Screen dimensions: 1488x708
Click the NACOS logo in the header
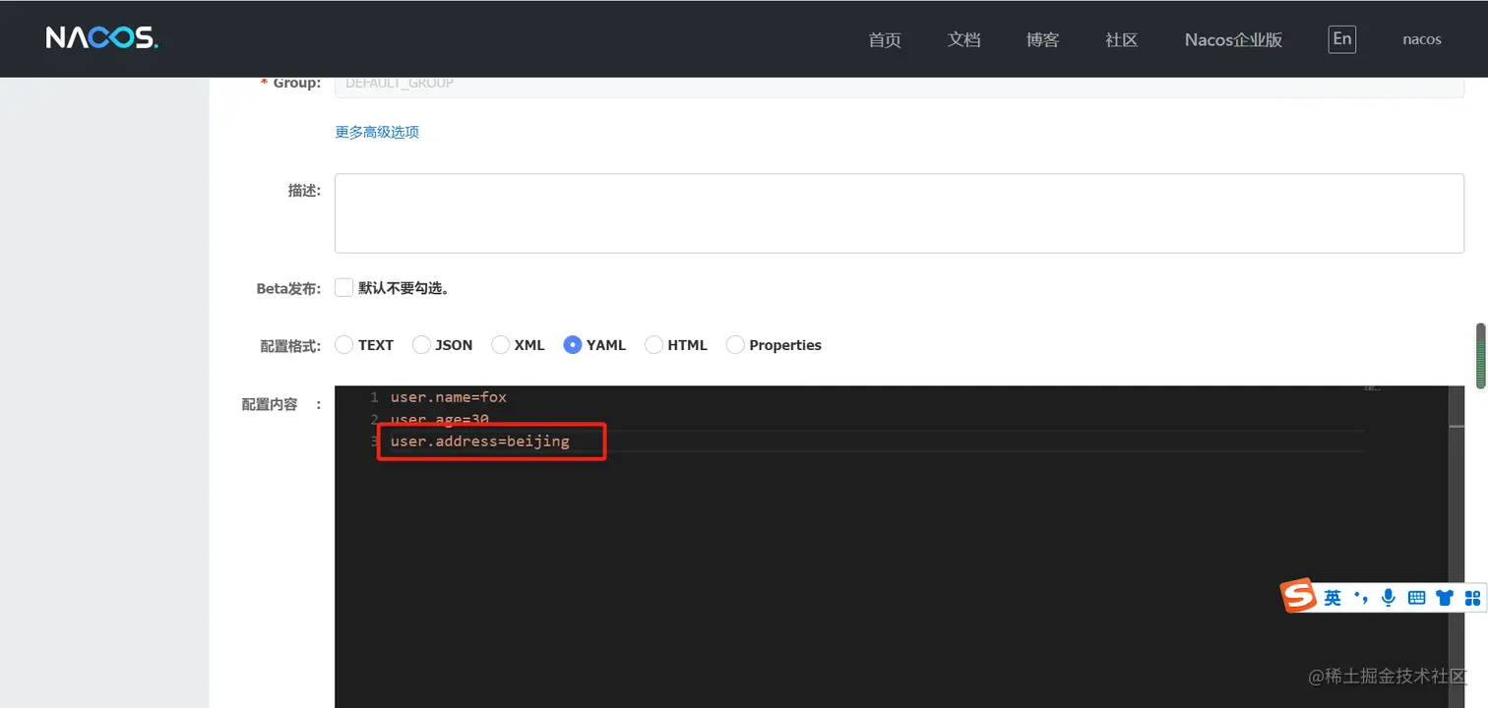(x=101, y=38)
